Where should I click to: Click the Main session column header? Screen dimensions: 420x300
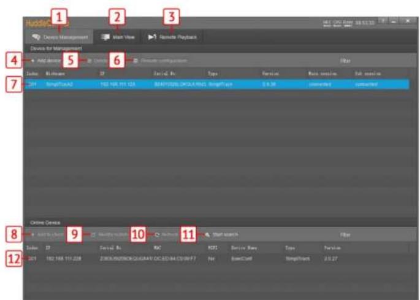323,74
